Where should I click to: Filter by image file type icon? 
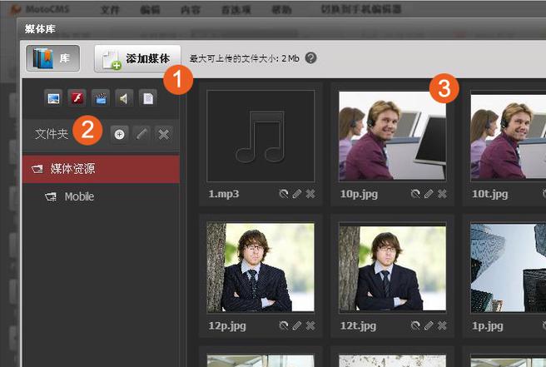pos(53,98)
